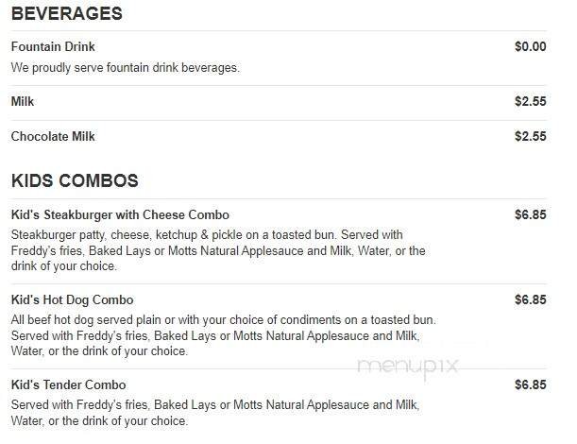
Task: Click the Kid's Steakburger Combo price
Action: click(531, 214)
